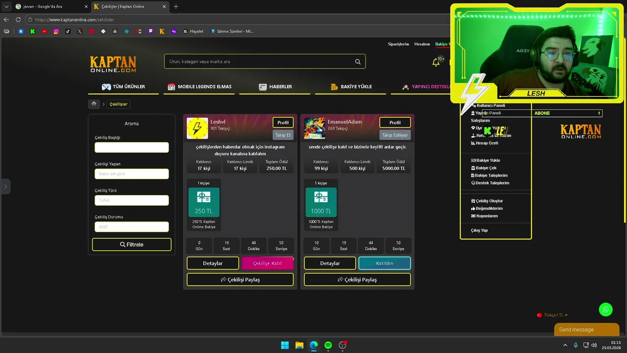Open WhatsApp chat bubble

[605, 309]
